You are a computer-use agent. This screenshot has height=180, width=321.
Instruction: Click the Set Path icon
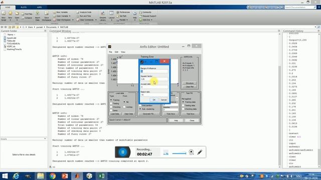(x=118, y=16)
